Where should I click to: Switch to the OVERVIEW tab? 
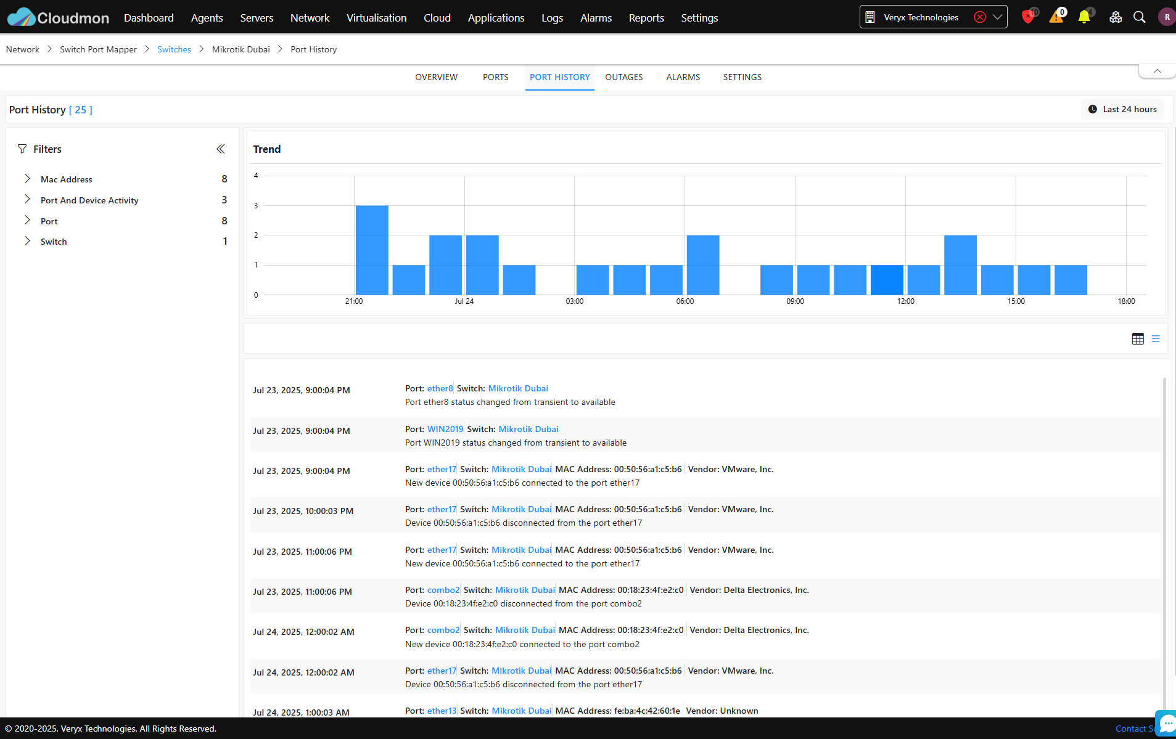(436, 77)
